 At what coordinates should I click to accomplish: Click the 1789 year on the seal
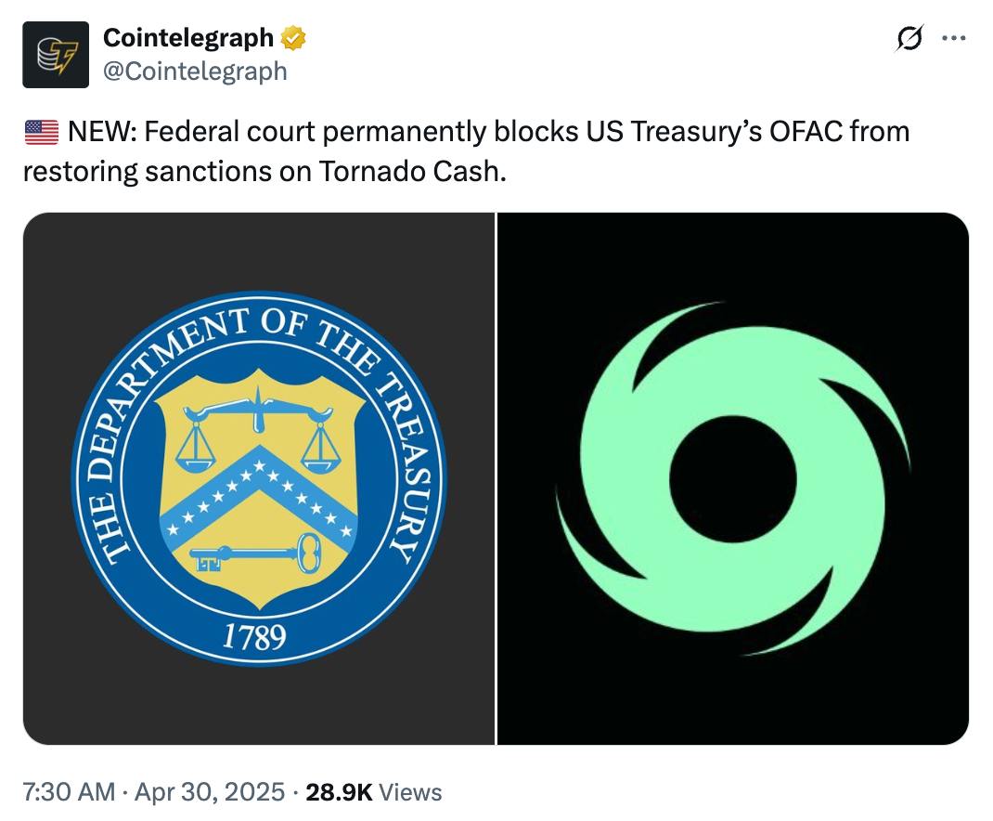click(254, 636)
